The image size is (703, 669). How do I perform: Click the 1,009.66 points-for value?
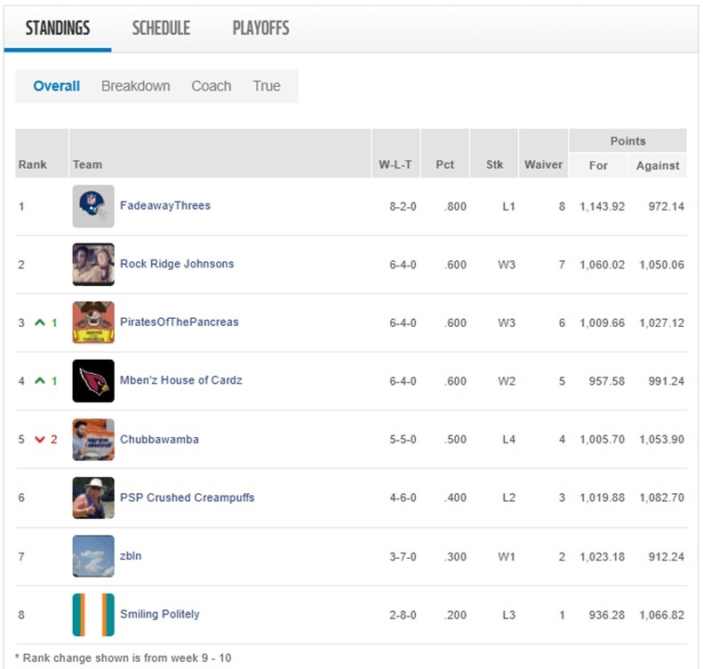coord(602,323)
